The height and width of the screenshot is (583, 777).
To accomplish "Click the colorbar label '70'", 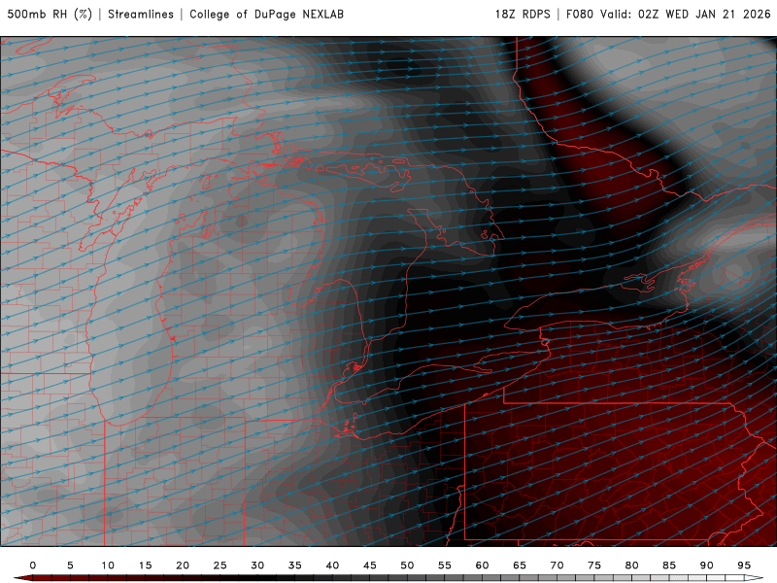I will [x=557, y=566].
